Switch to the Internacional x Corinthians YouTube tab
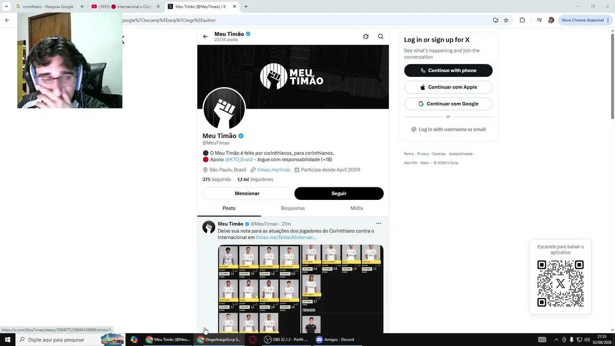The image size is (615, 346). click(125, 7)
